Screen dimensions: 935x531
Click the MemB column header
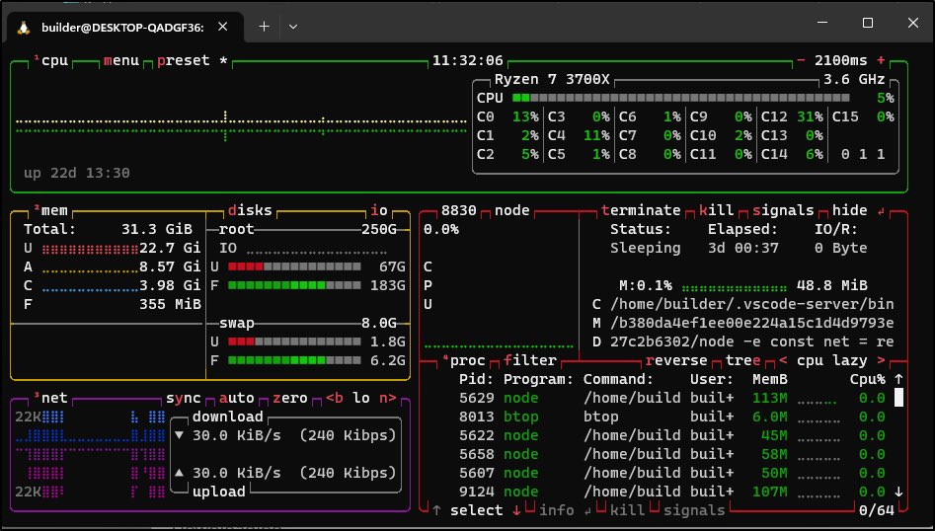pos(770,380)
